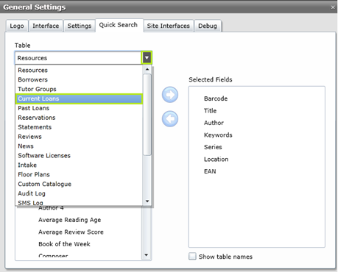Select Book of the Week field
Image resolution: width=338 pixels, height=272 pixels.
point(64,244)
